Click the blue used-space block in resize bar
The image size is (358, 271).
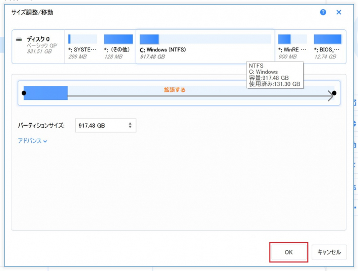click(x=45, y=93)
